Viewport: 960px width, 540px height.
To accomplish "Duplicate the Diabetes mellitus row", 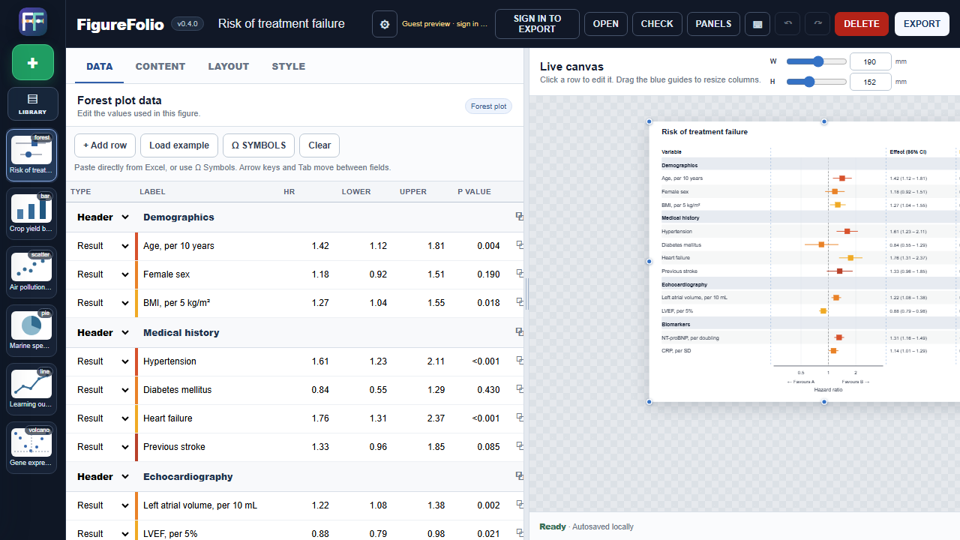I will coord(519,389).
